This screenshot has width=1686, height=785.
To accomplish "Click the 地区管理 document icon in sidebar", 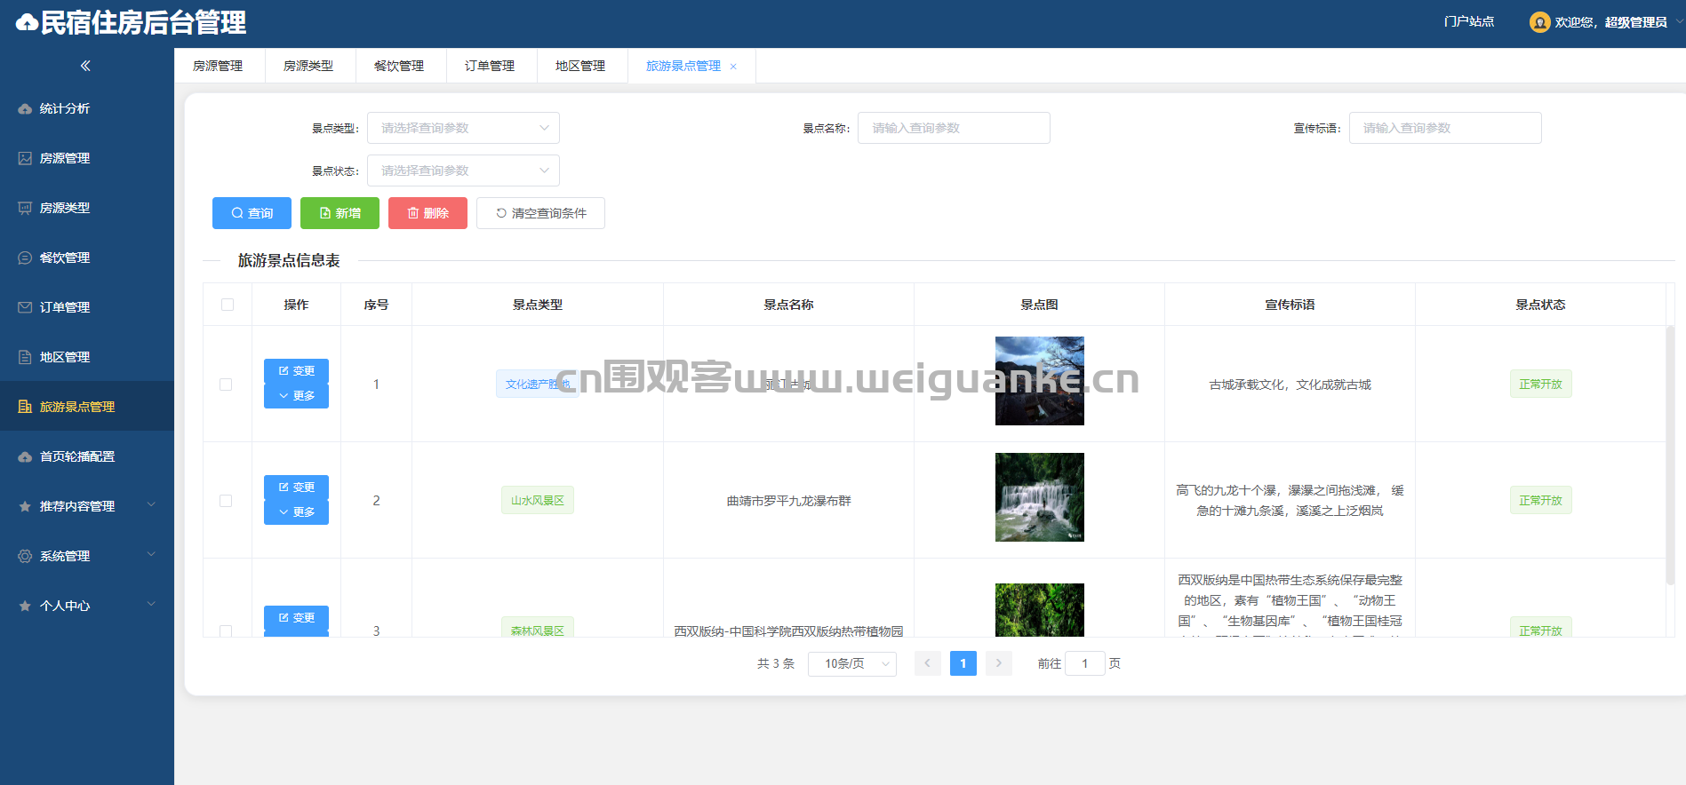I will click(25, 357).
